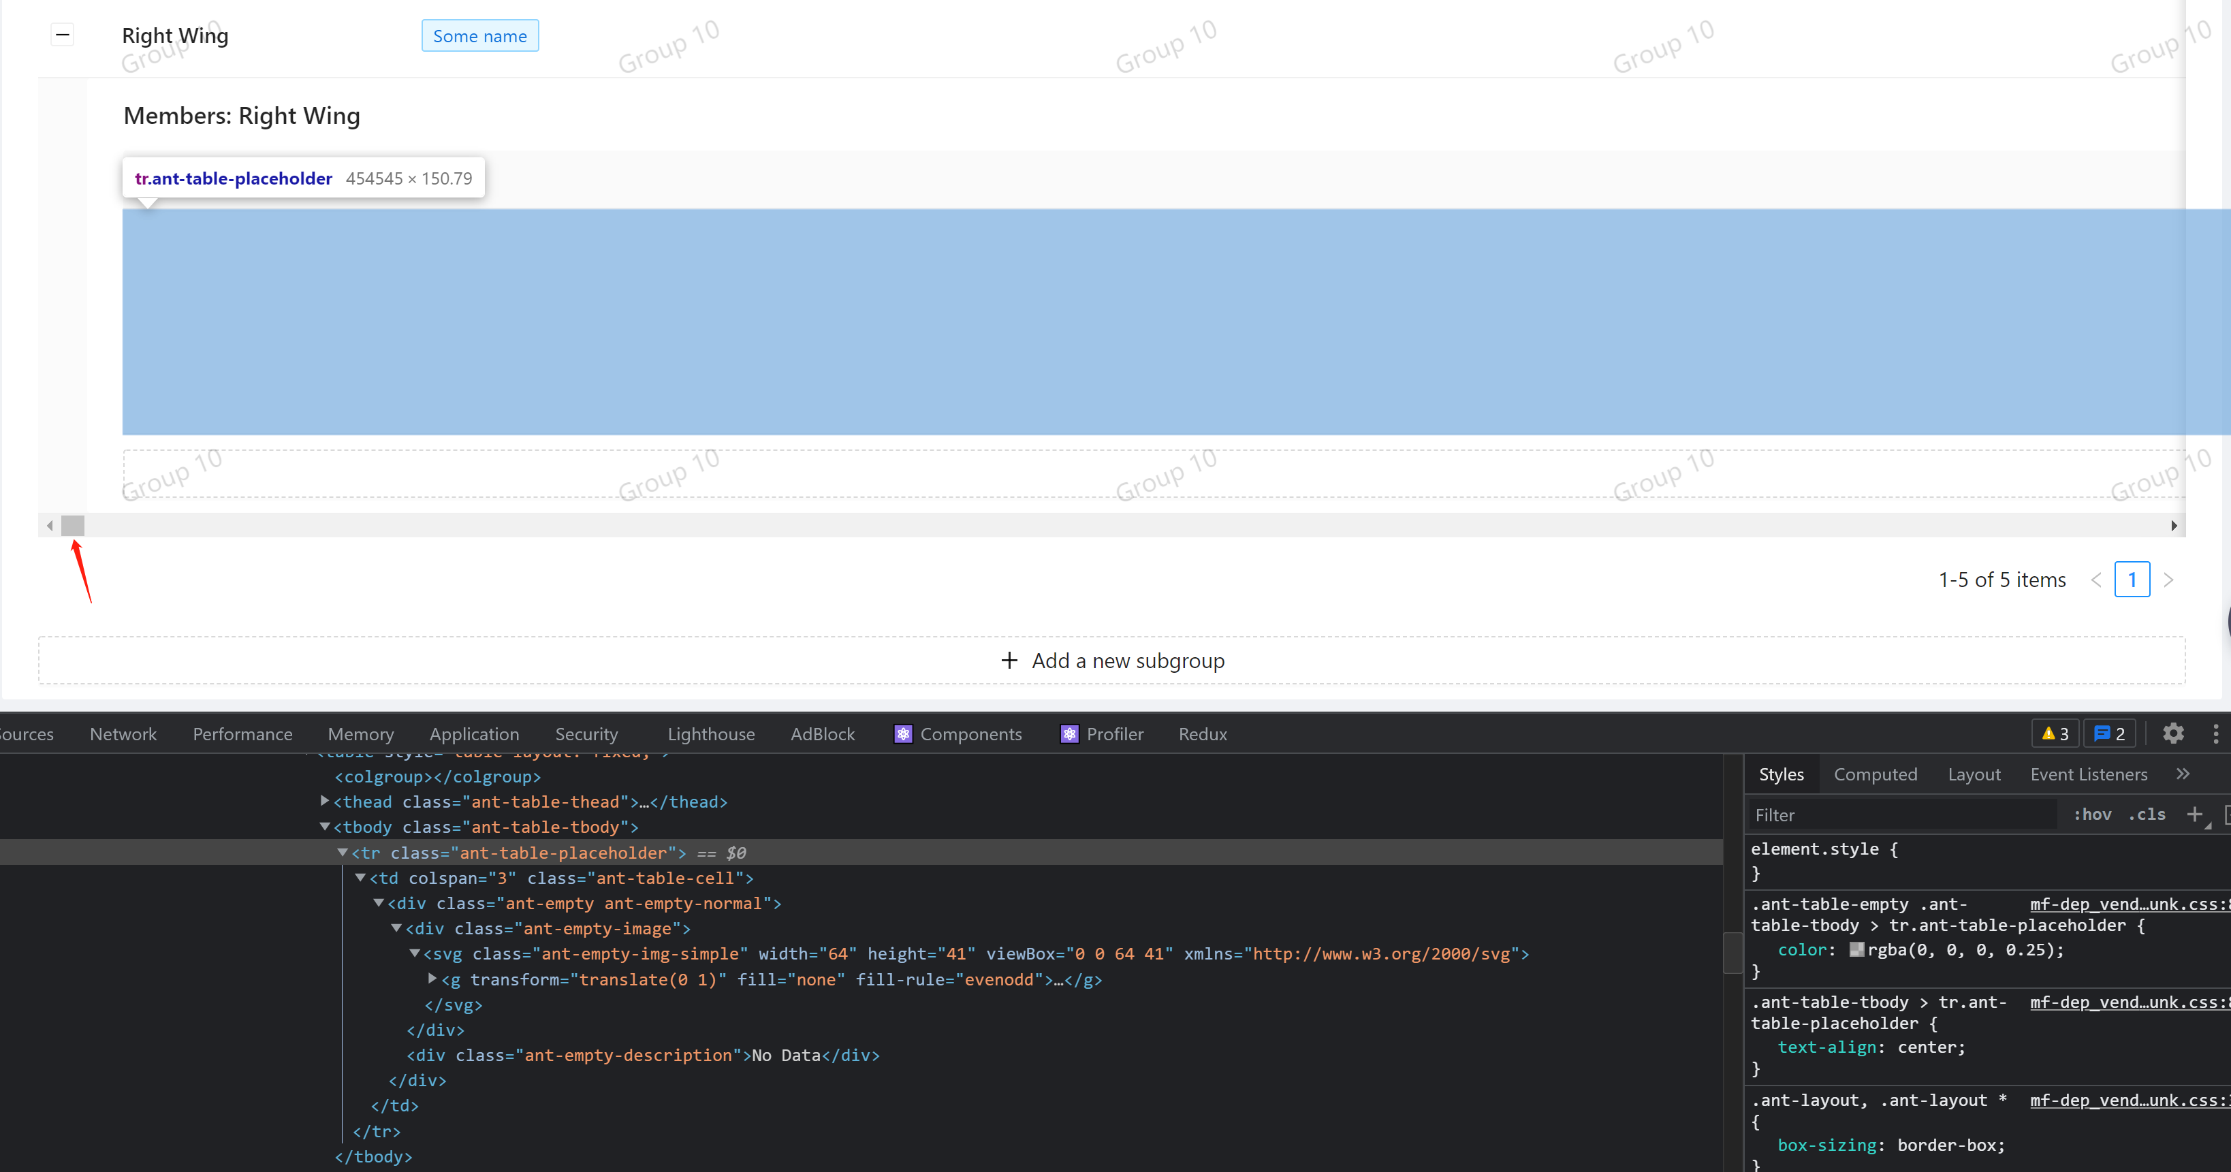Go to the next pagination page

click(2168, 580)
